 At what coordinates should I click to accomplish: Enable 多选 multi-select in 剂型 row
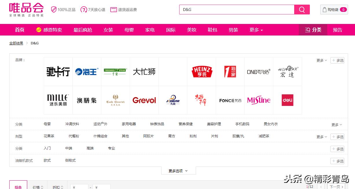coord(338,137)
